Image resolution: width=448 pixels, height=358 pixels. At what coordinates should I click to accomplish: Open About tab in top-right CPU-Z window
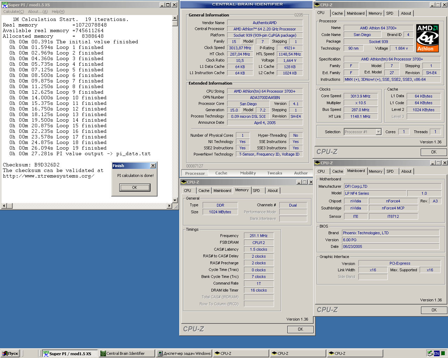pos(406,13)
